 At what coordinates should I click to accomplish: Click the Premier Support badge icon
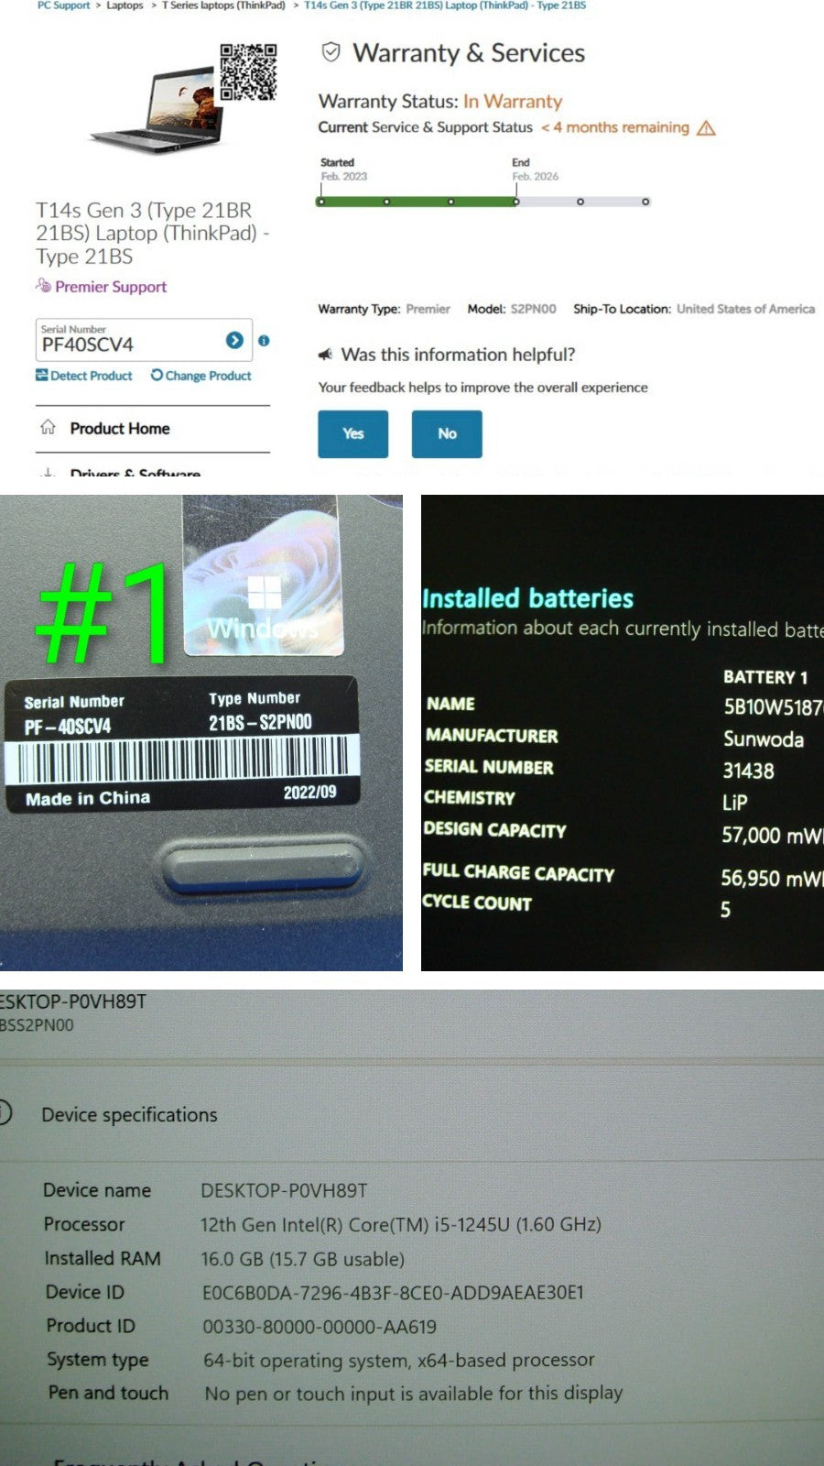tap(43, 286)
